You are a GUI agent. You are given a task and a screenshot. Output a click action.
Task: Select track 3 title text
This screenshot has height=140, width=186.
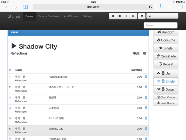52,97
